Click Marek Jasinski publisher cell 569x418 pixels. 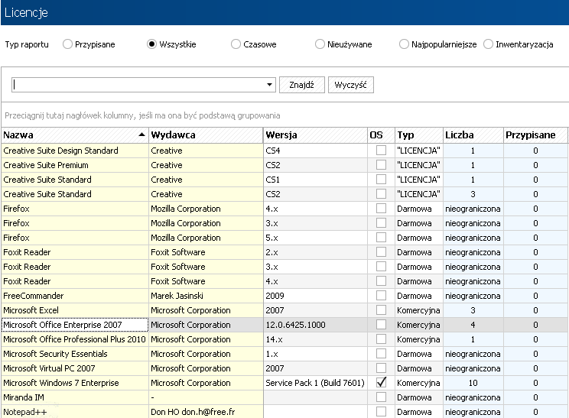[x=206, y=296]
